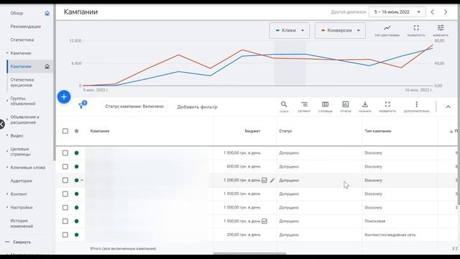Image resolution: width=460 pixels, height=259 pixels.
Task: Sort by the Тип кампании column header
Action: point(378,131)
